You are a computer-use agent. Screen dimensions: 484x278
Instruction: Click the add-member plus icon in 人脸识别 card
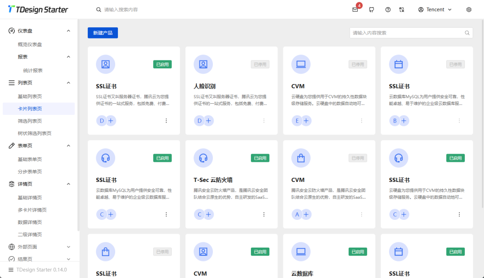coord(209,121)
